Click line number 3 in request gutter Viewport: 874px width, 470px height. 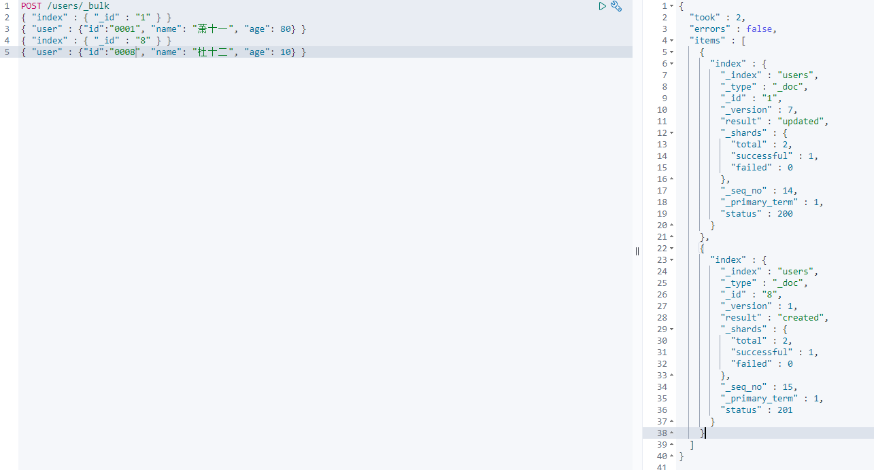click(7, 29)
